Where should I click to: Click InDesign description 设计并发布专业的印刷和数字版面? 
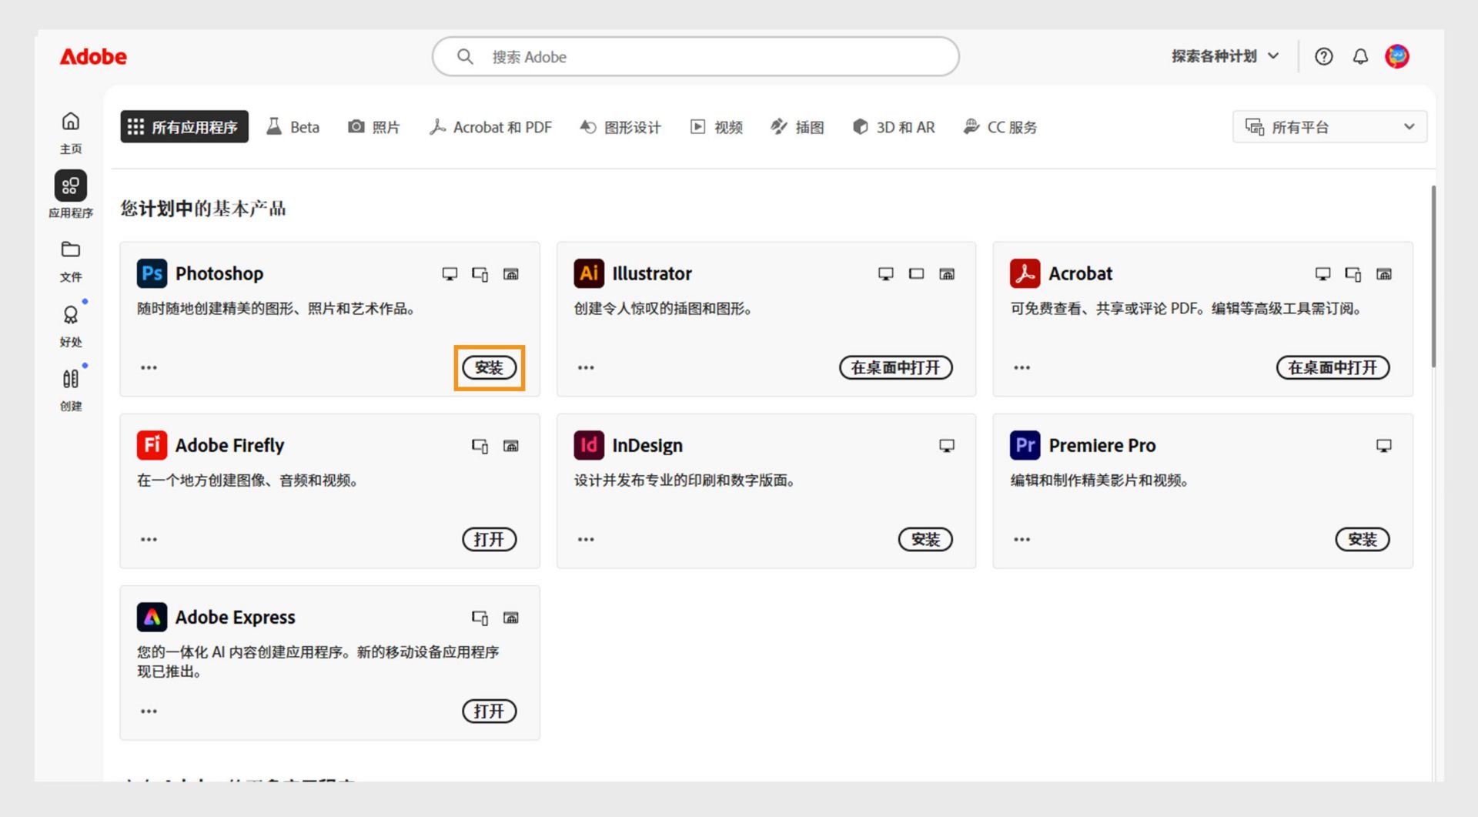coord(684,480)
